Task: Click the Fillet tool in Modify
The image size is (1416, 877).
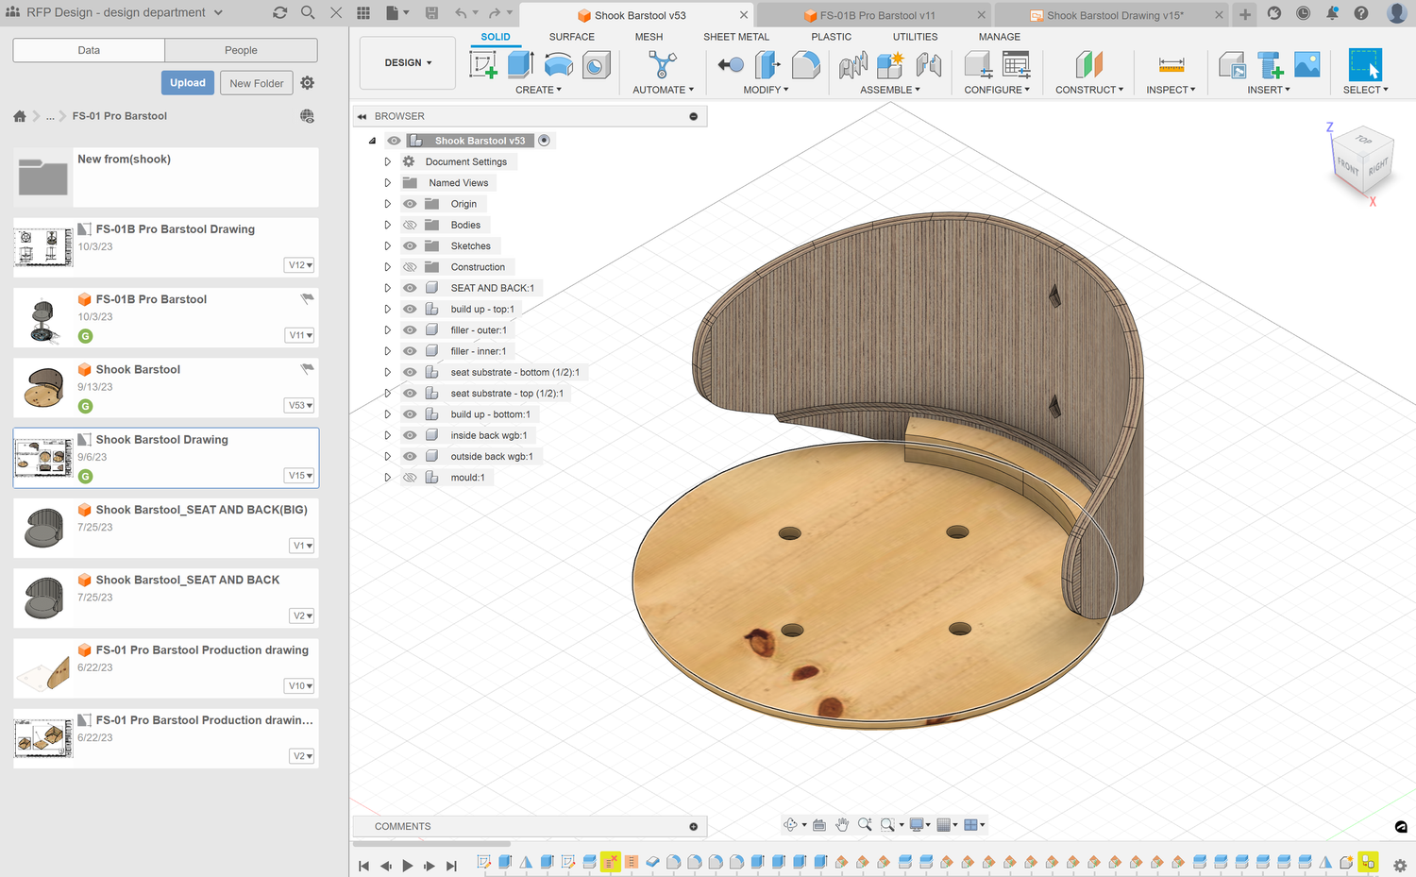Action: [x=805, y=65]
